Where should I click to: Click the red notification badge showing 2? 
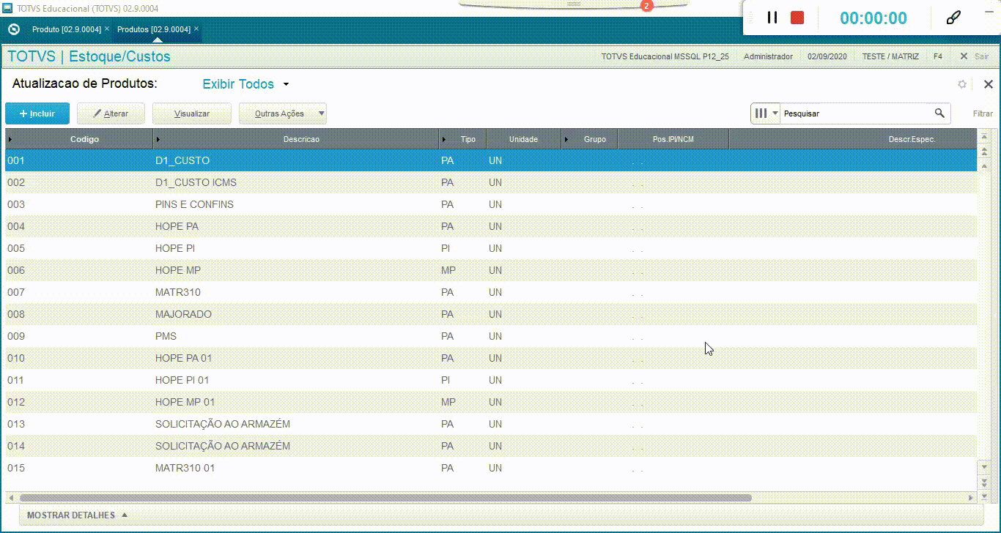pyautogui.click(x=646, y=6)
